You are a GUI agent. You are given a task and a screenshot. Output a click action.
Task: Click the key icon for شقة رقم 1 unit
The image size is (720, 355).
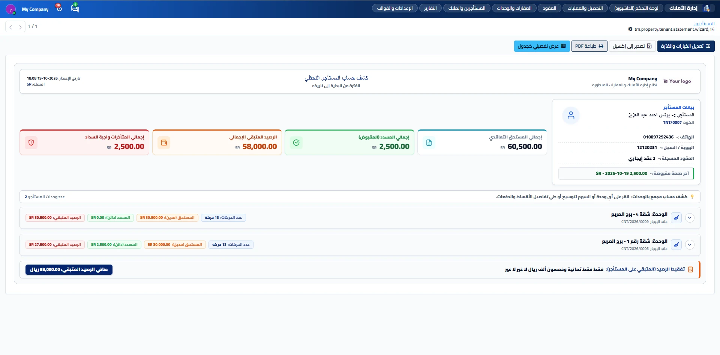tap(676, 245)
